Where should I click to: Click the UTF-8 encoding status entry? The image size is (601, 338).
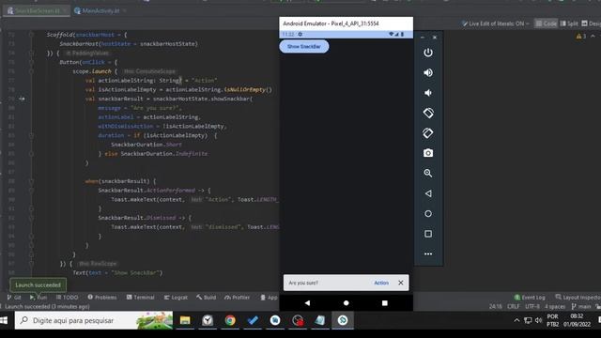[532, 307]
